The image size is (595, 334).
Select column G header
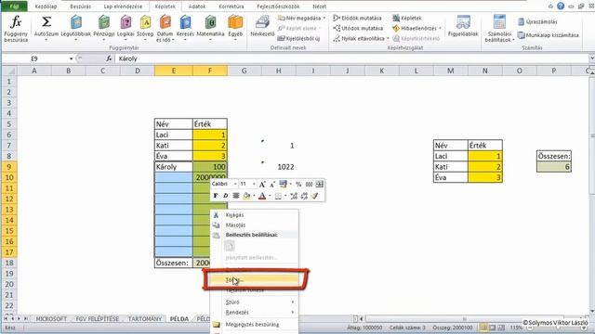tap(244, 71)
